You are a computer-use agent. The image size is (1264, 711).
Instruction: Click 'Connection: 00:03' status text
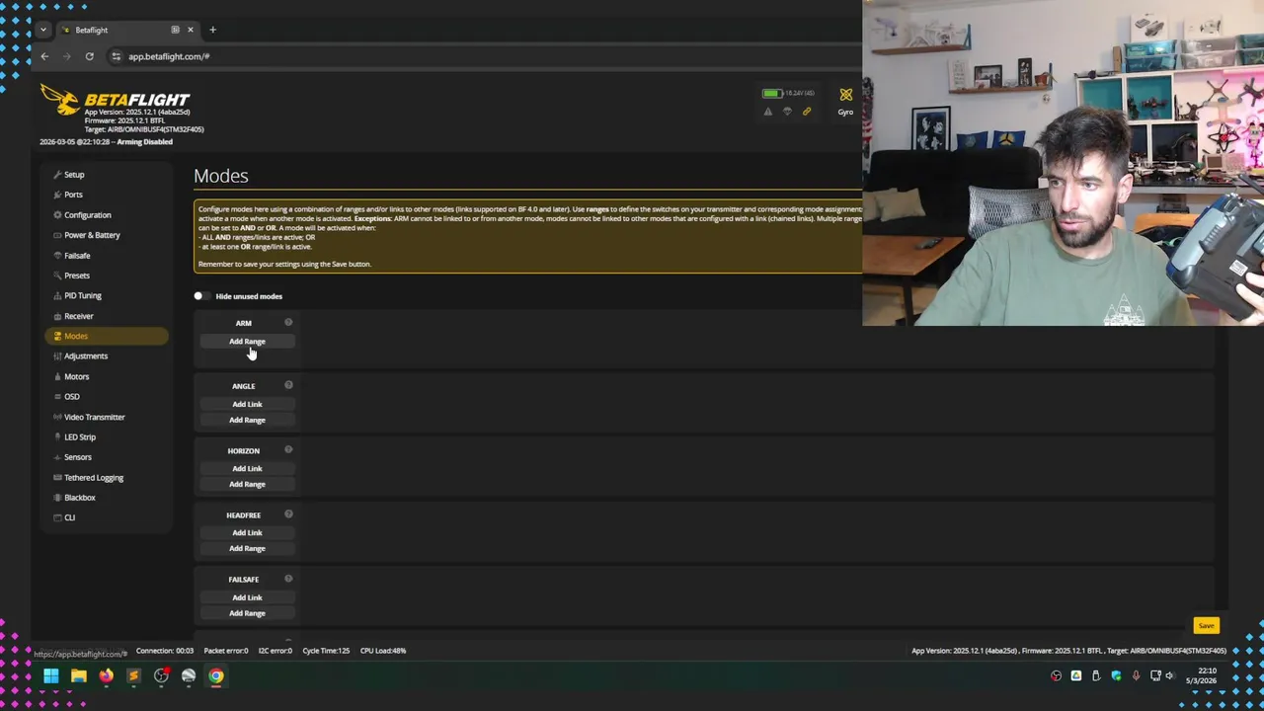(x=165, y=651)
